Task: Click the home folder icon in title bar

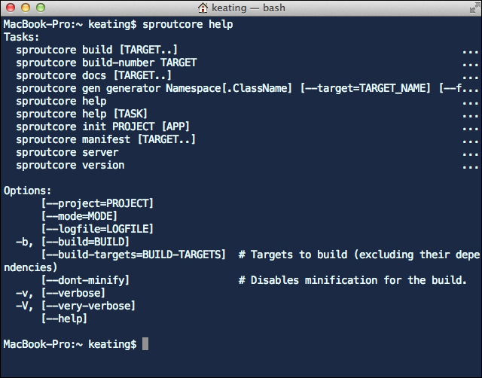Action: click(x=203, y=8)
